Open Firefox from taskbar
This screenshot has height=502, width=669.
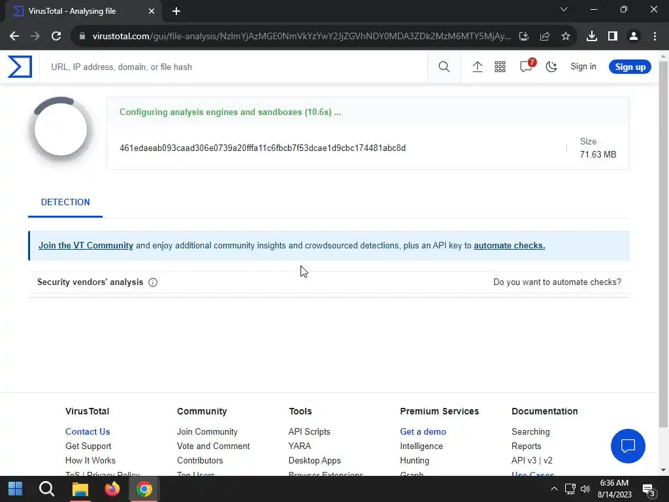pyautogui.click(x=112, y=489)
